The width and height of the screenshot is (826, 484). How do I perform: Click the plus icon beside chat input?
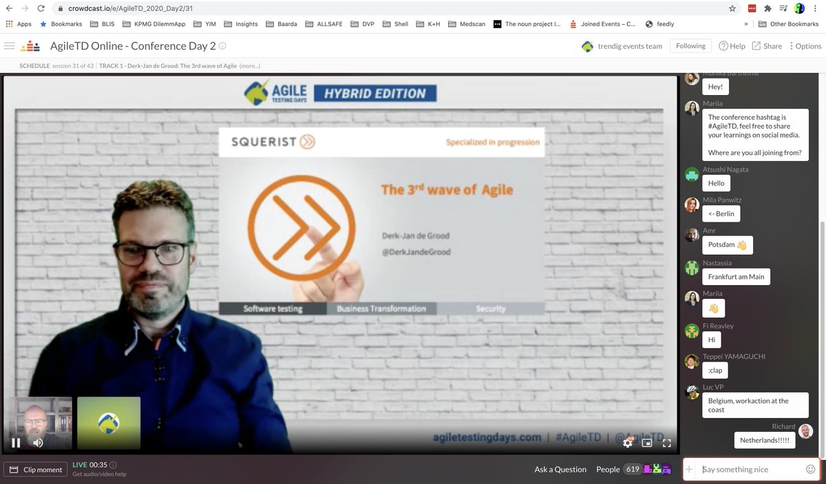690,470
